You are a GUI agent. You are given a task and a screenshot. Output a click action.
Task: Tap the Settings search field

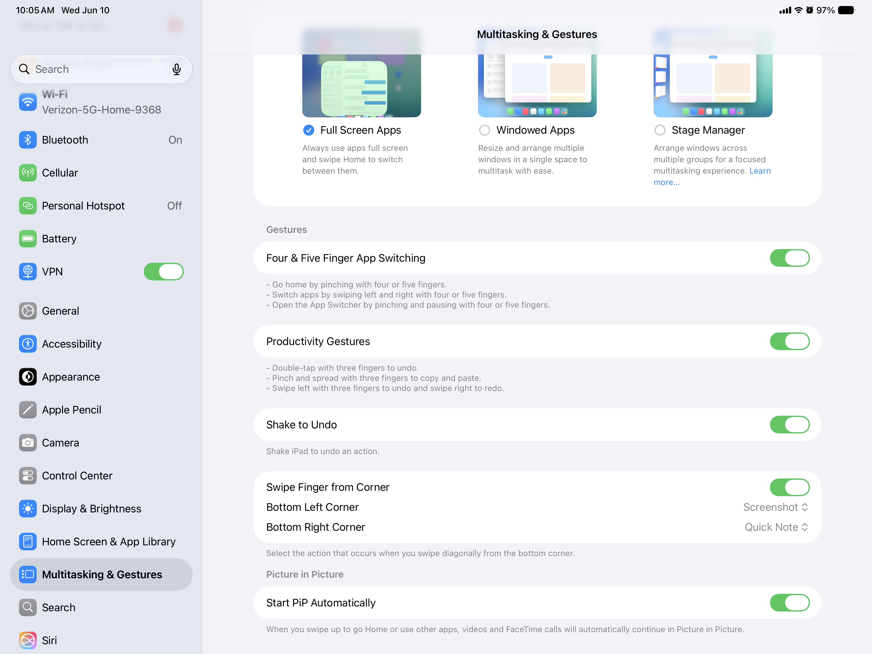[x=101, y=69]
